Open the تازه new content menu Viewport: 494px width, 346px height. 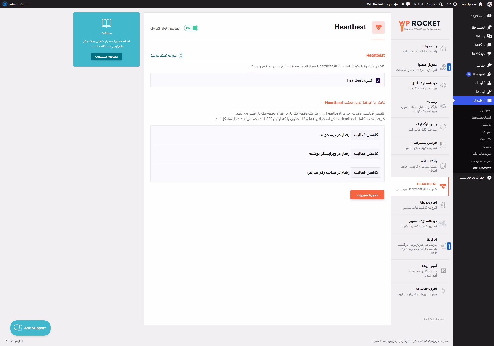392,4
